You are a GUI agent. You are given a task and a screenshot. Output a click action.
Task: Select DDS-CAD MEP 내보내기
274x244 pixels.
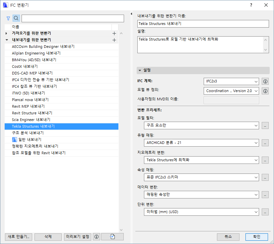[61, 73]
